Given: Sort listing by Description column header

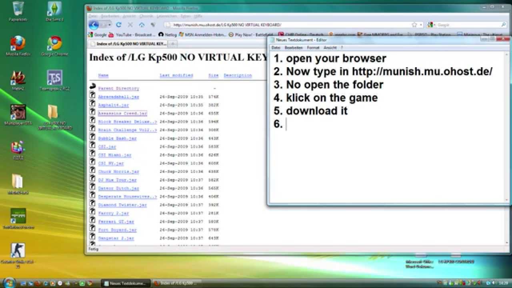Looking at the screenshot, I should click(x=238, y=75).
